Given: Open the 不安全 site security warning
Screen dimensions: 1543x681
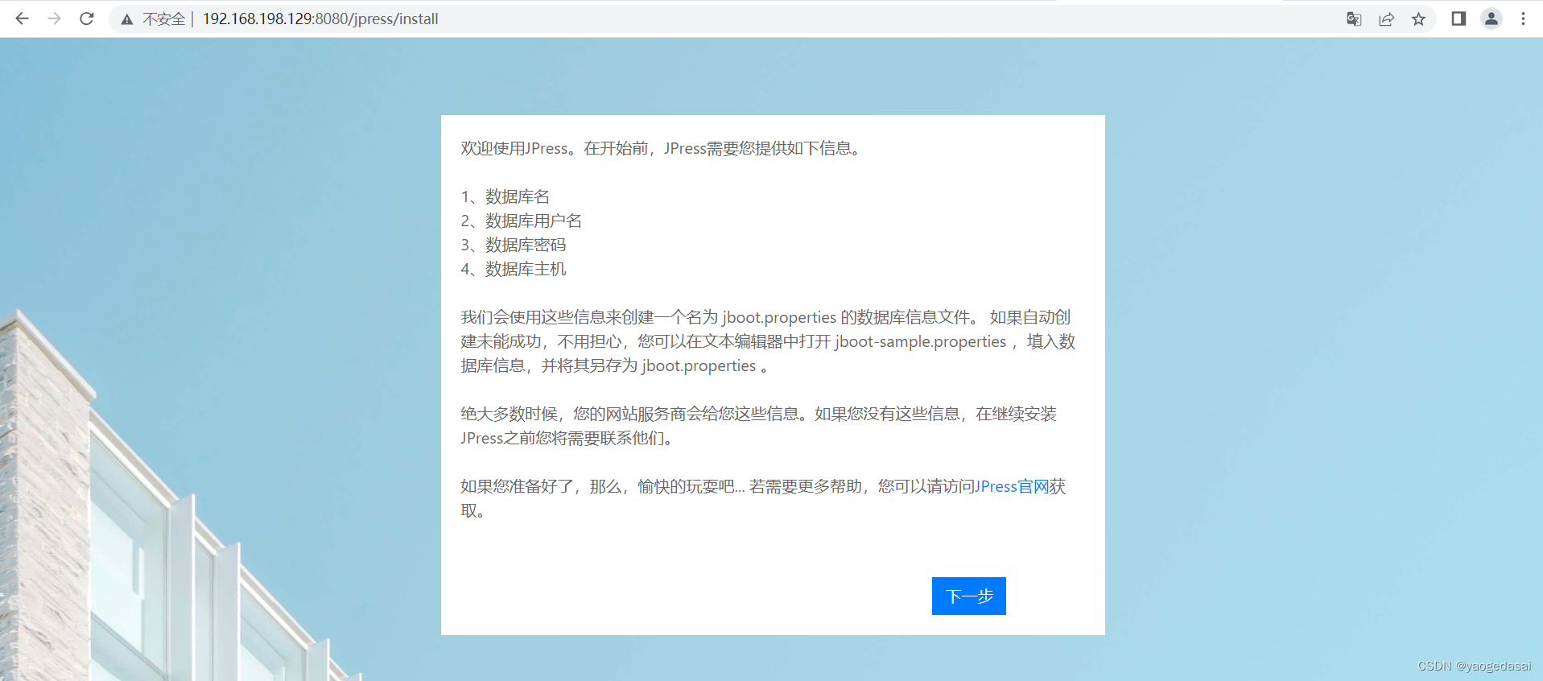Looking at the screenshot, I should click(x=153, y=19).
